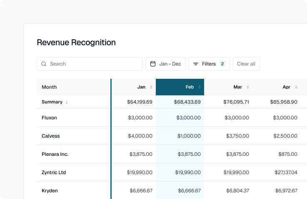Click the Apr column sort arrows
The width and height of the screenshot is (307, 199).
296,87
